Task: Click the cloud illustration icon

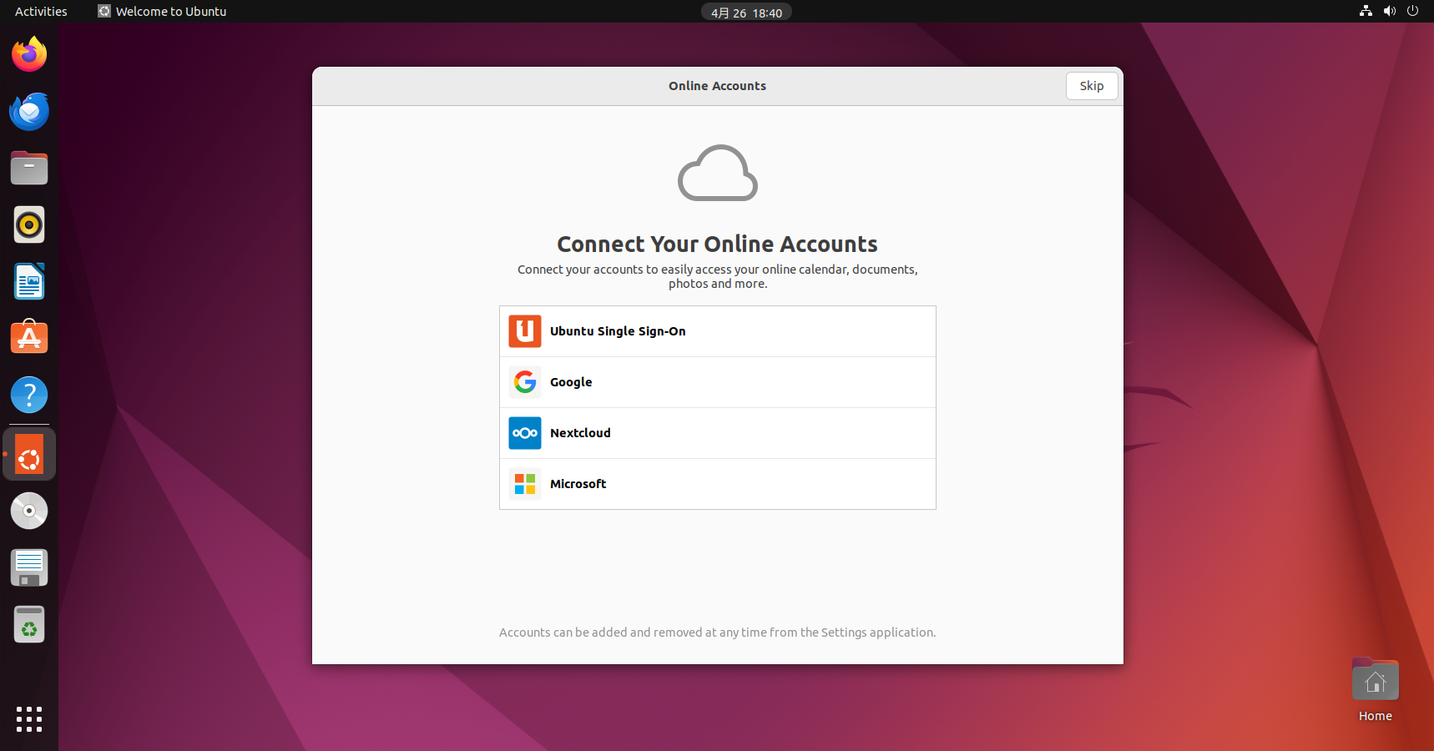Action: (718, 173)
